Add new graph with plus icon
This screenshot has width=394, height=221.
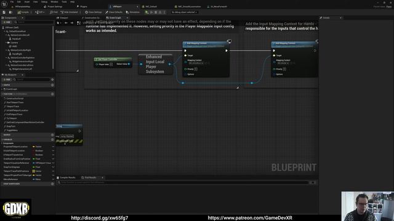pos(52,85)
